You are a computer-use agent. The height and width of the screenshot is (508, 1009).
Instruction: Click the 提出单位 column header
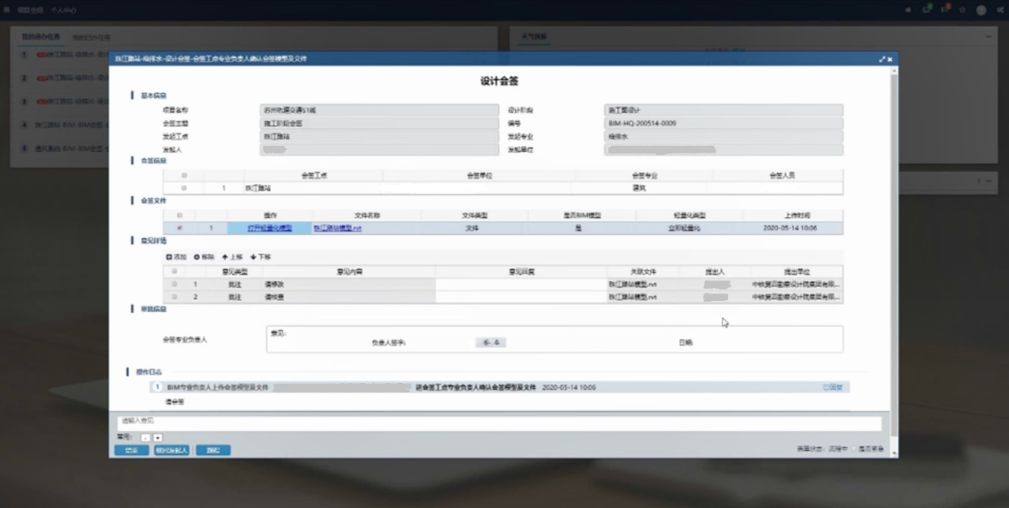[796, 272]
